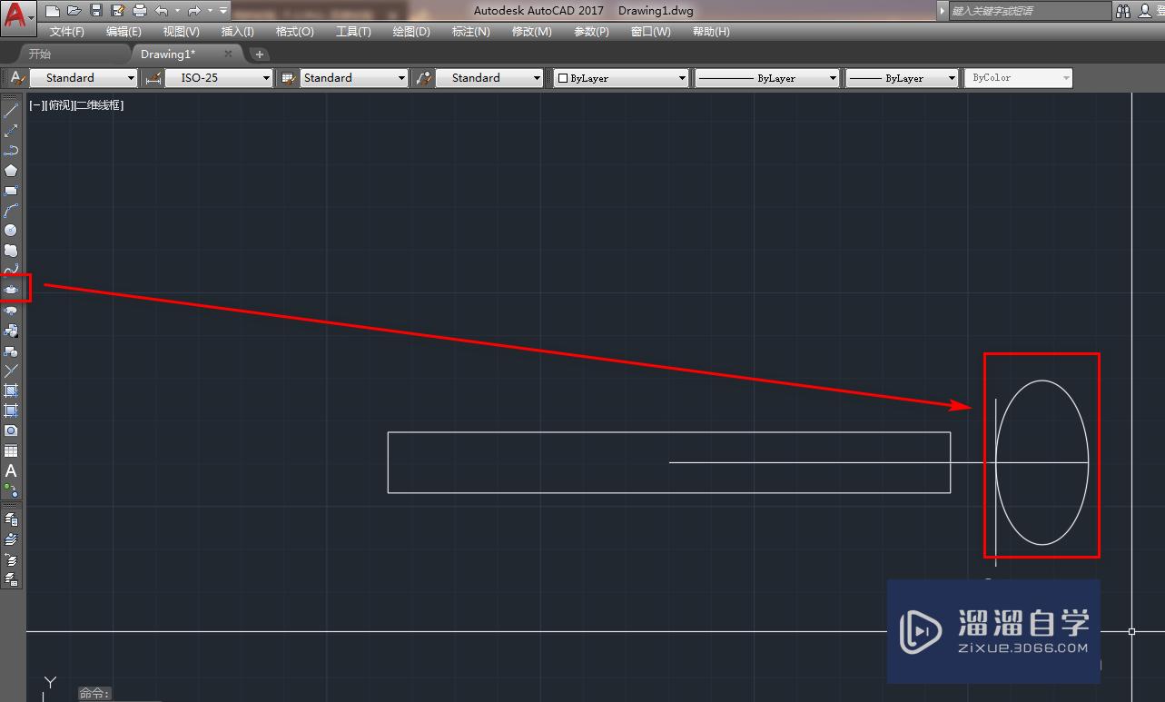Click the Table Style icon
This screenshot has height=702, width=1165.
point(289,78)
